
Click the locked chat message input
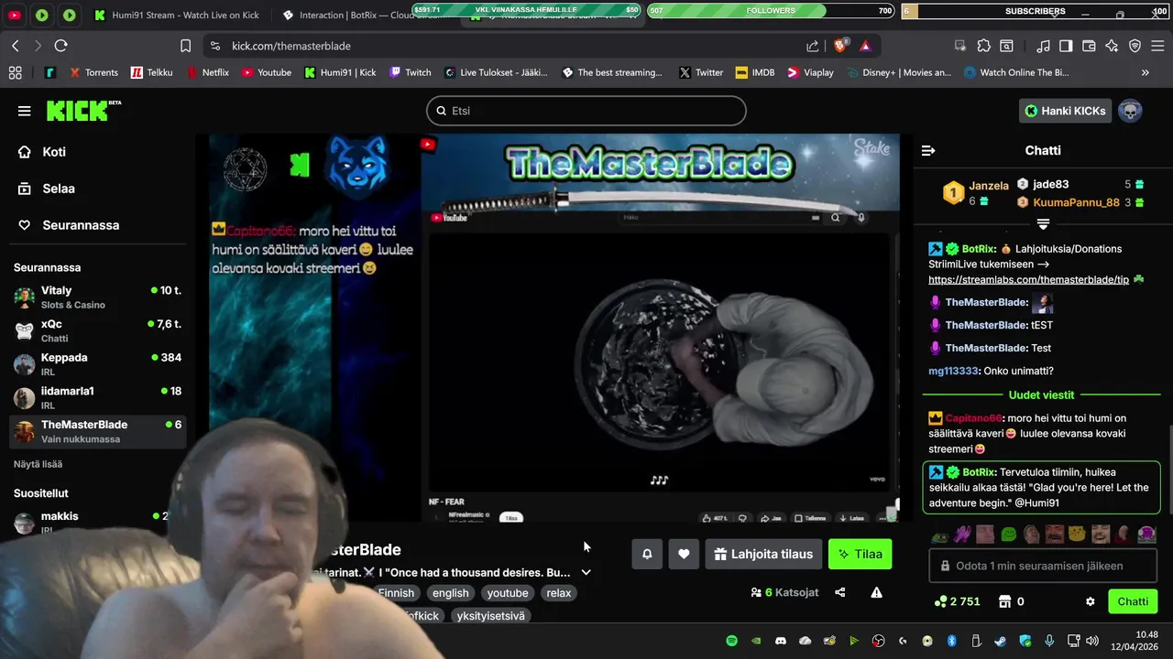tap(1043, 566)
